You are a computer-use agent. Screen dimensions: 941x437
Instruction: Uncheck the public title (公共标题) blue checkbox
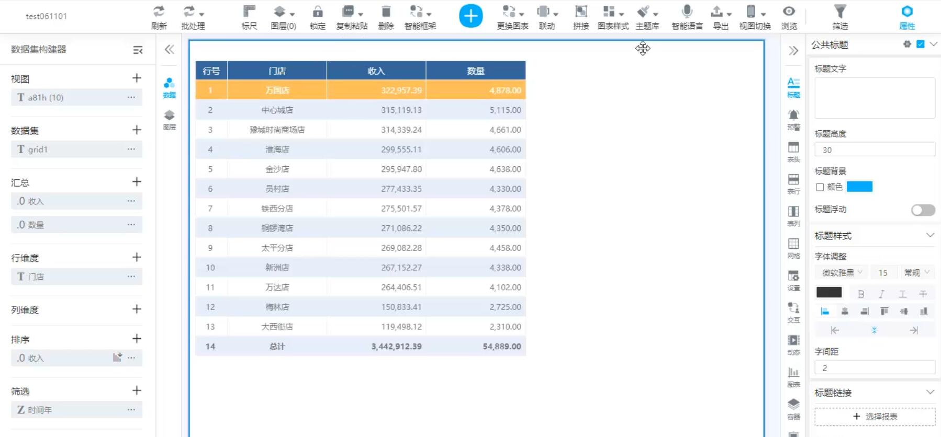921,44
